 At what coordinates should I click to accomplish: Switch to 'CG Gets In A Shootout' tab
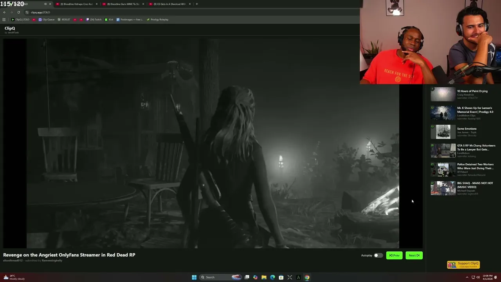169,4
